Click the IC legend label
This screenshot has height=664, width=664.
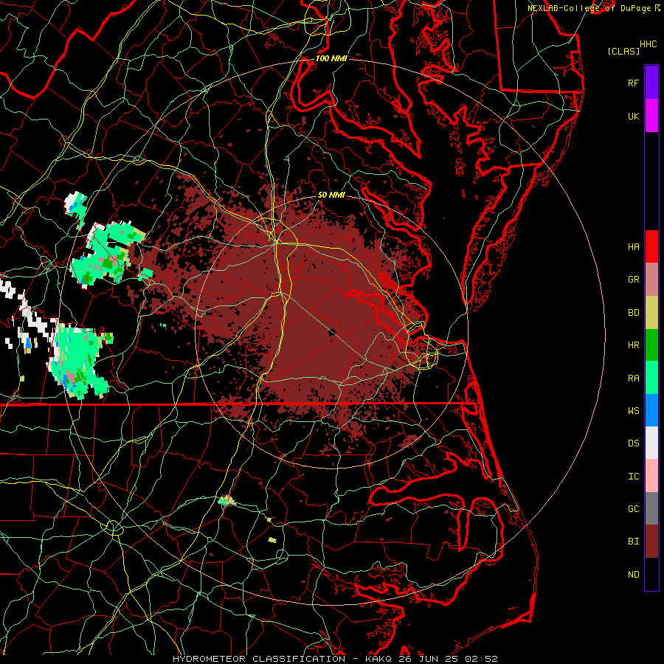point(633,477)
